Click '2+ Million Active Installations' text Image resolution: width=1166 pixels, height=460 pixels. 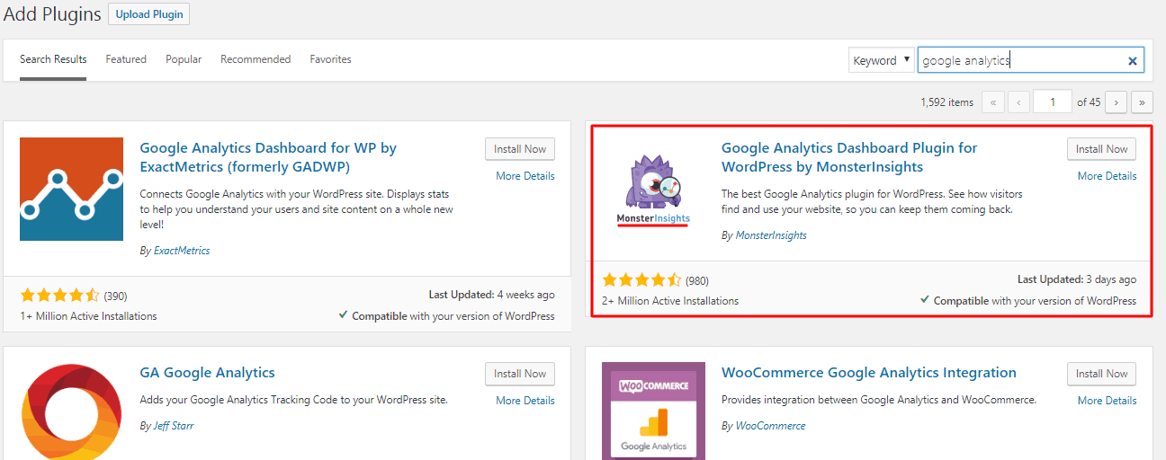tap(670, 301)
